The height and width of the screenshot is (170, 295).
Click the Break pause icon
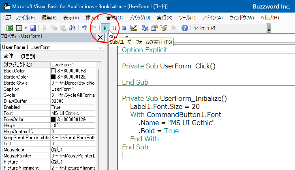pos(114,28)
